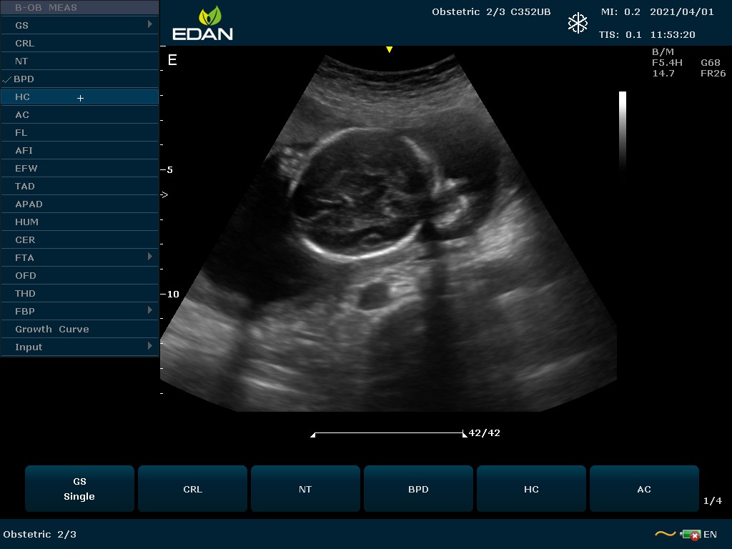Expand the GS submenu arrow
732x549 pixels.
[x=150, y=25]
